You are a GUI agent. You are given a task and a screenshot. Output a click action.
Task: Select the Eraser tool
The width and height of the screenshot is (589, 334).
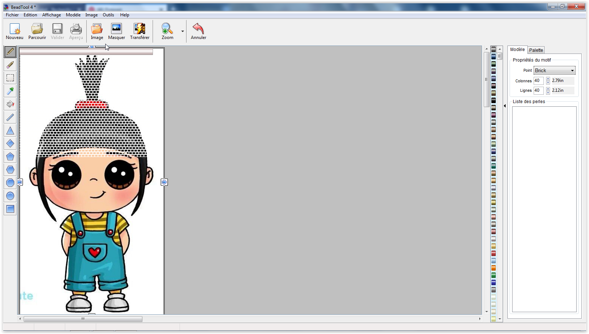(x=10, y=65)
